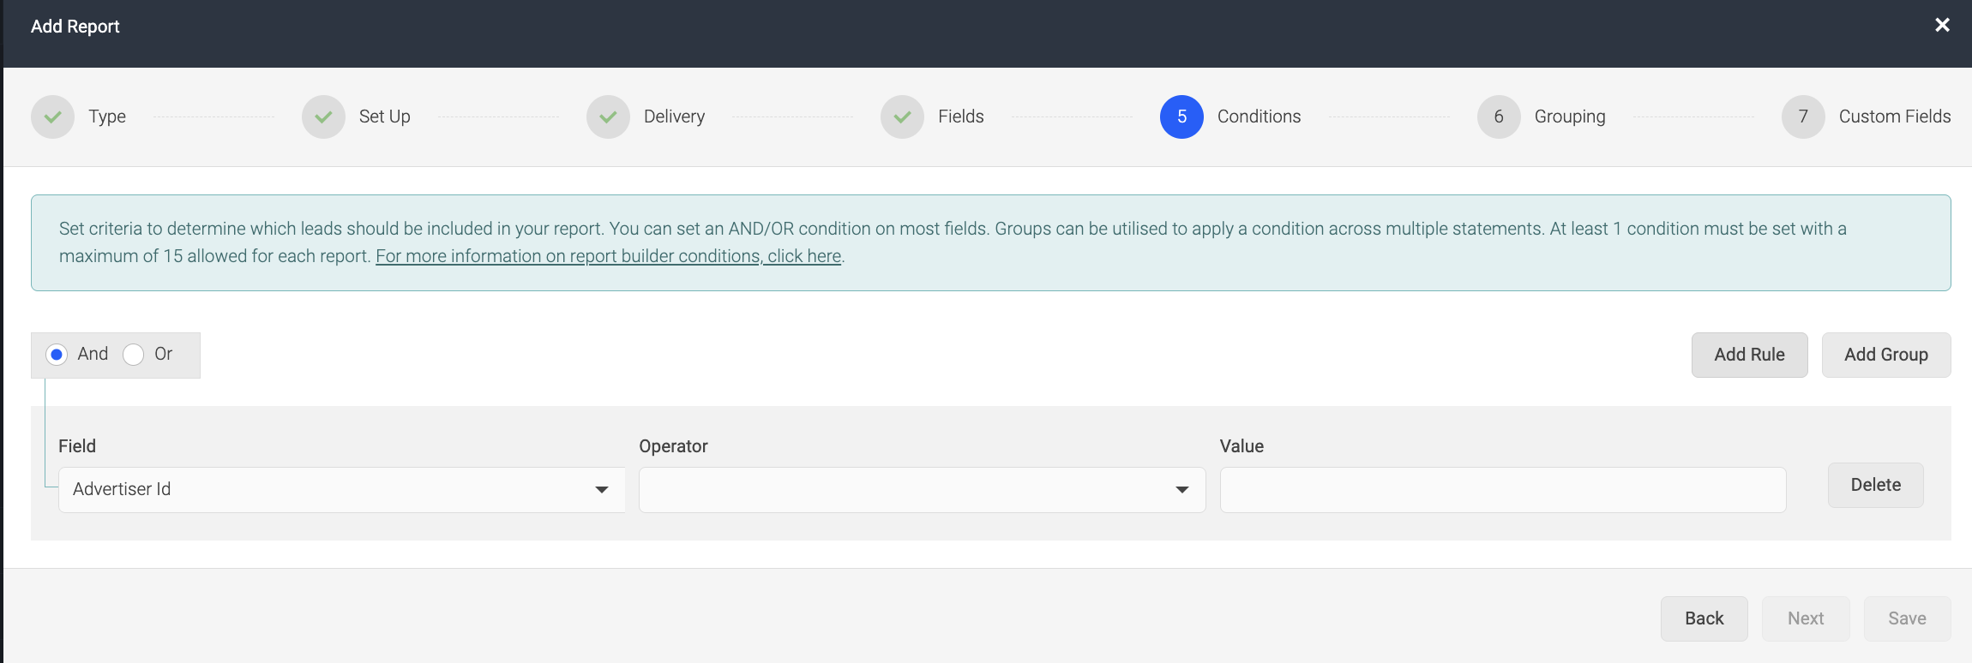Viewport: 1972px width, 663px height.
Task: Click the Field column label
Action: tap(77, 446)
